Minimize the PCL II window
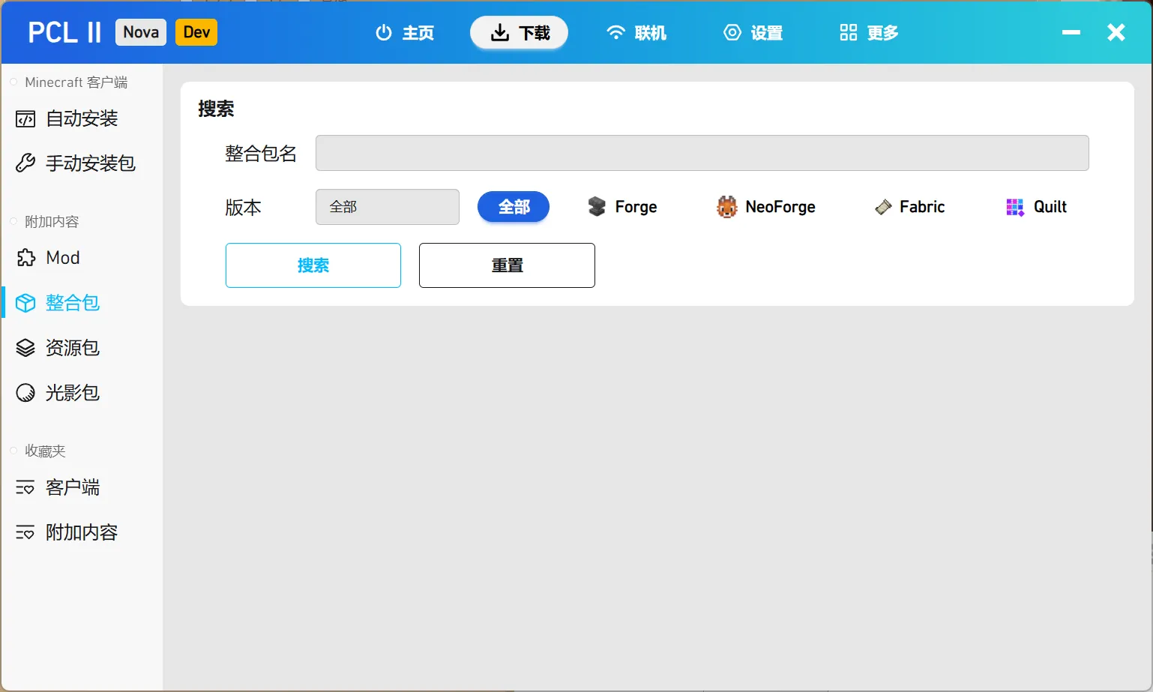 [x=1071, y=33]
